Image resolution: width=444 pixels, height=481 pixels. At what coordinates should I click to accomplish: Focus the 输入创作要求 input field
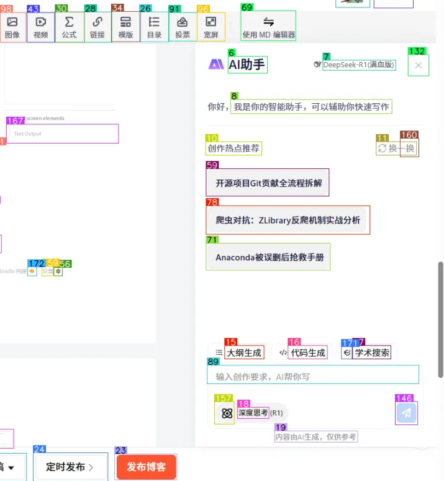click(313, 375)
